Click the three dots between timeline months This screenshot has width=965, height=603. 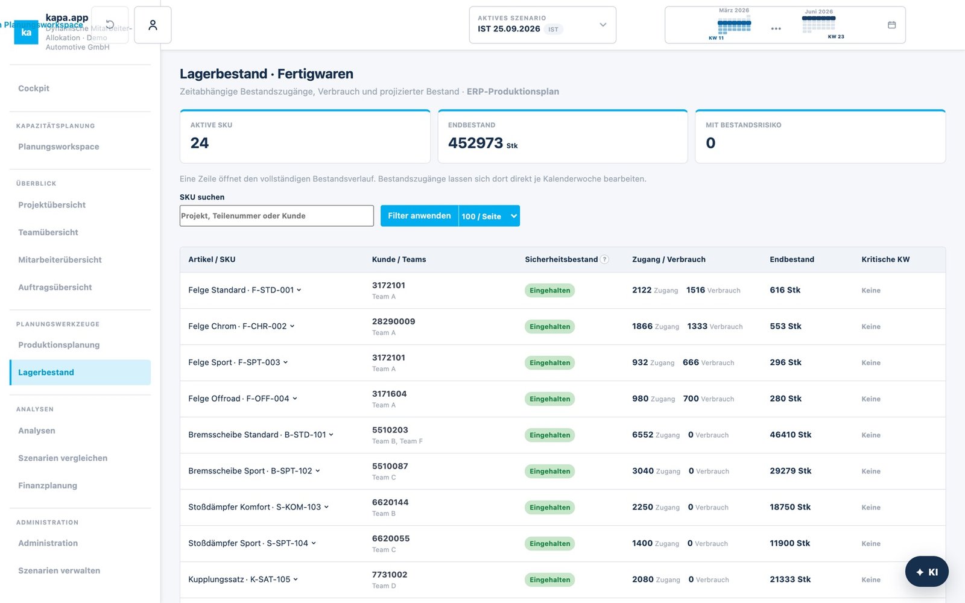pos(776,28)
